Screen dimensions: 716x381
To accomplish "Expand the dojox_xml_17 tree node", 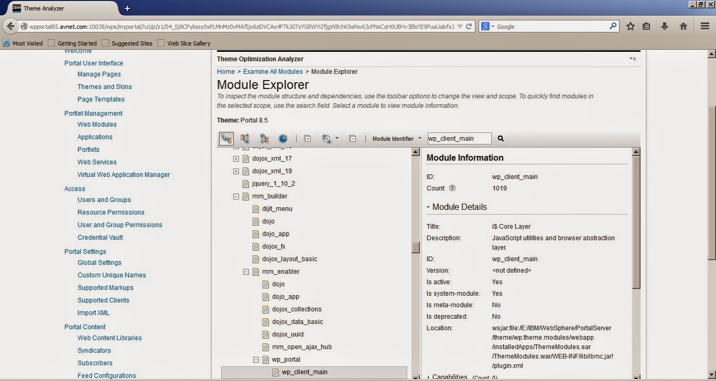I will coord(236,159).
